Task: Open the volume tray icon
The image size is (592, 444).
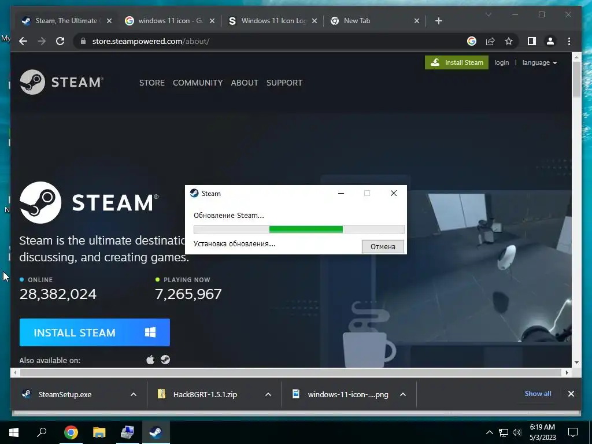Action: coord(517,432)
